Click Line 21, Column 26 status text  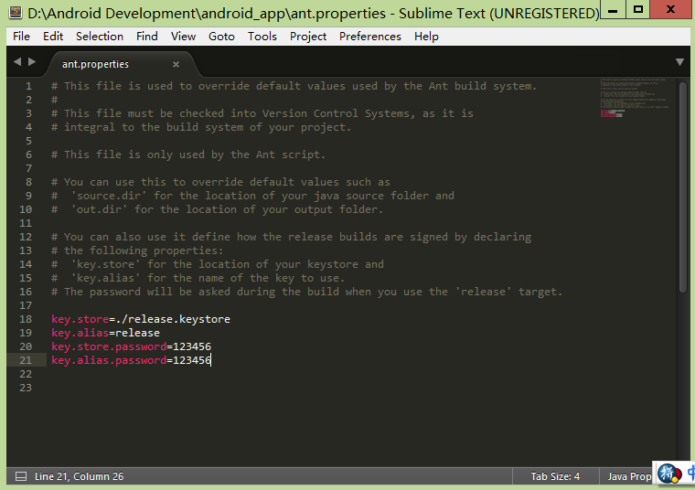(80, 476)
